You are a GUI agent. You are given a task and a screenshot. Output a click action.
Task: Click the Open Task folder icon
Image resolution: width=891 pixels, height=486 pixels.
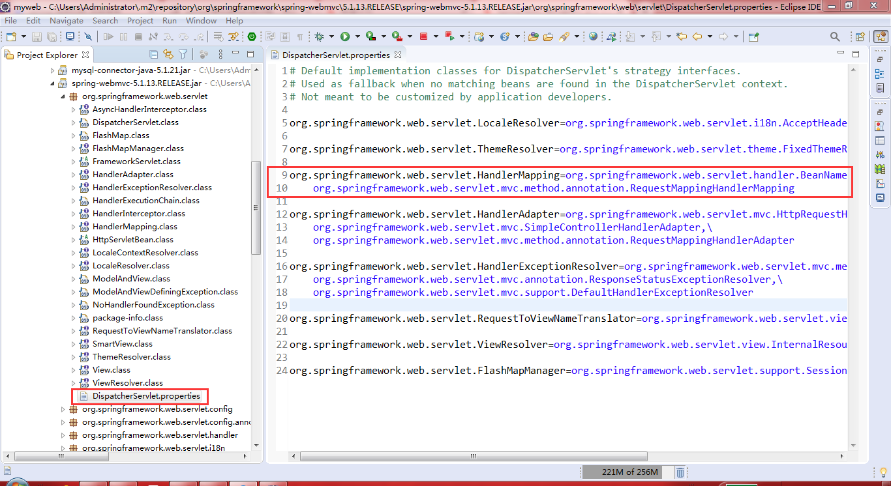pyautogui.click(x=548, y=36)
